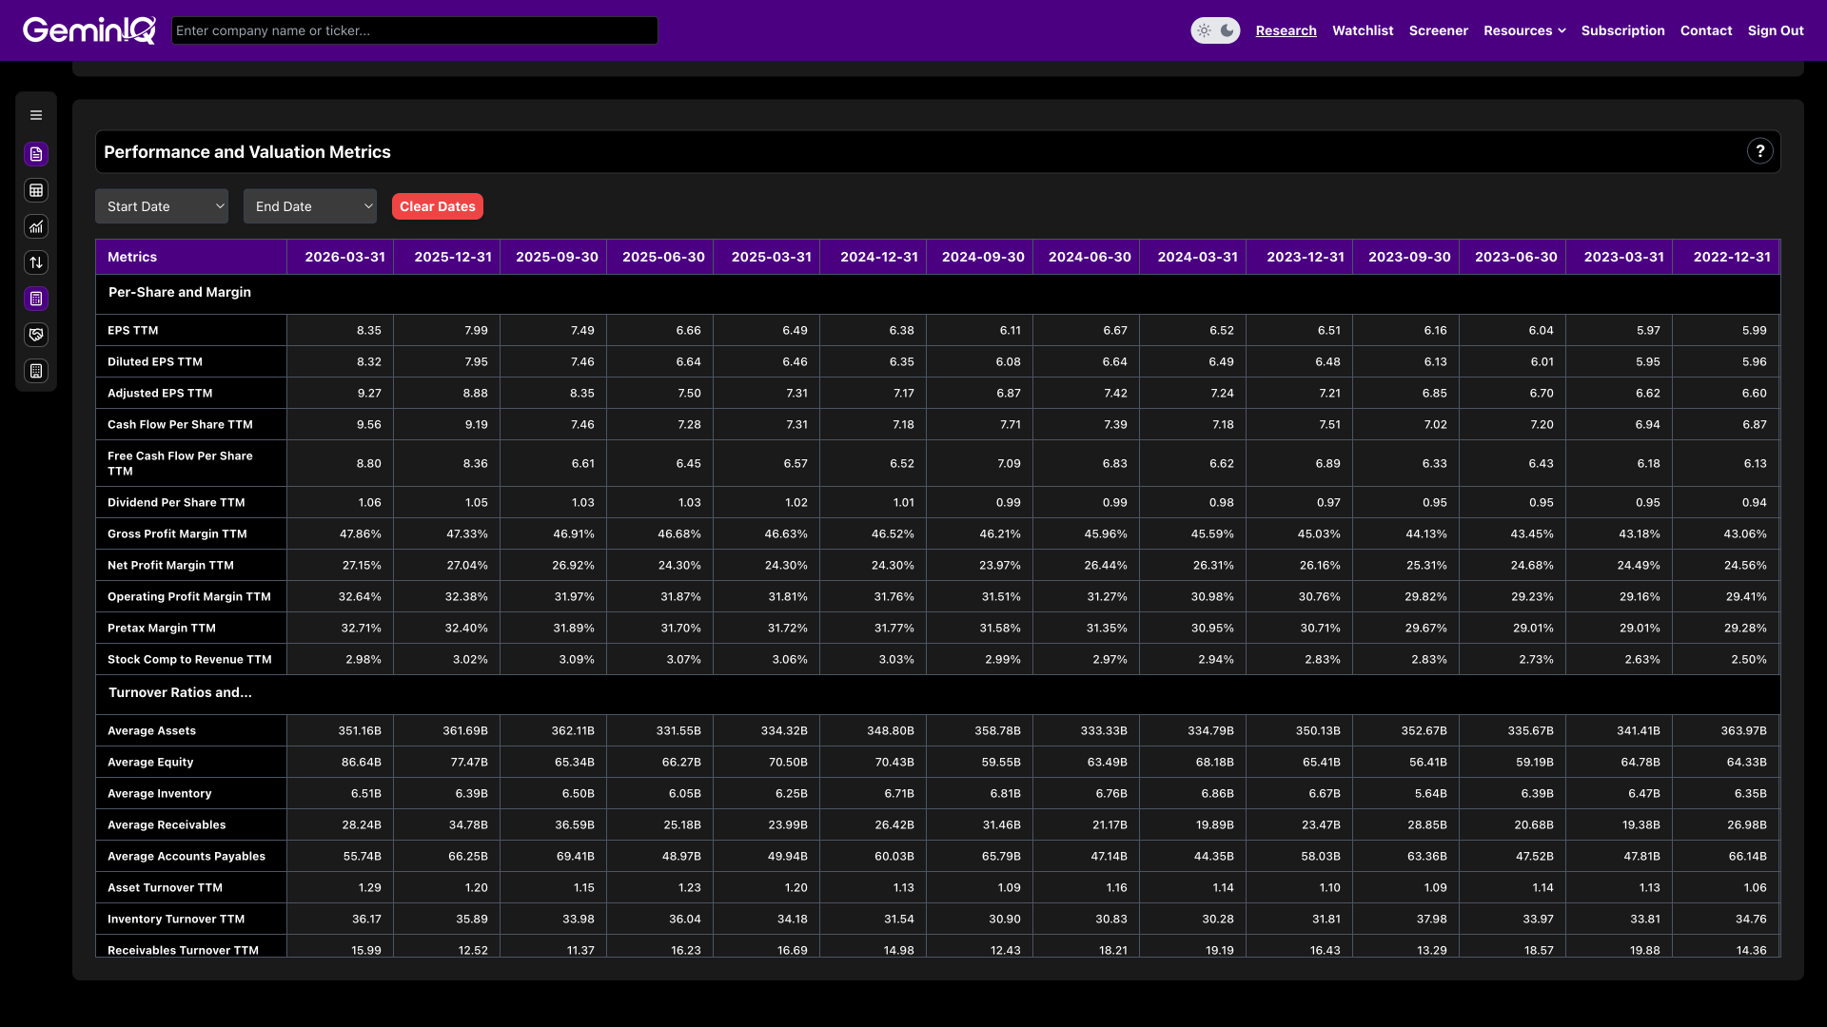This screenshot has height=1027, width=1827.
Task: Click Gross Profit Margin value 47.86%
Action: [361, 534]
